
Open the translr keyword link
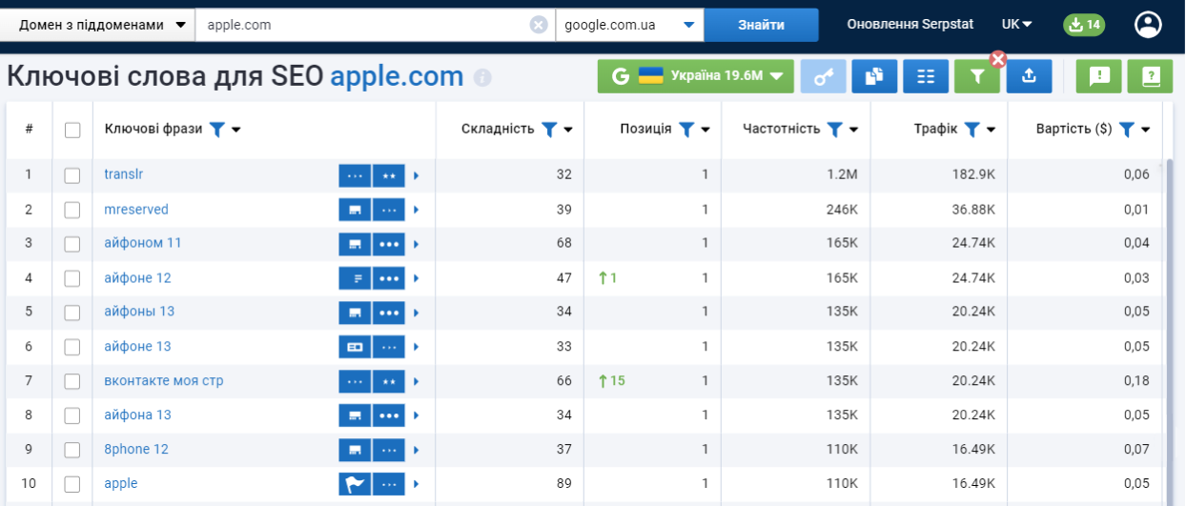[x=124, y=174]
